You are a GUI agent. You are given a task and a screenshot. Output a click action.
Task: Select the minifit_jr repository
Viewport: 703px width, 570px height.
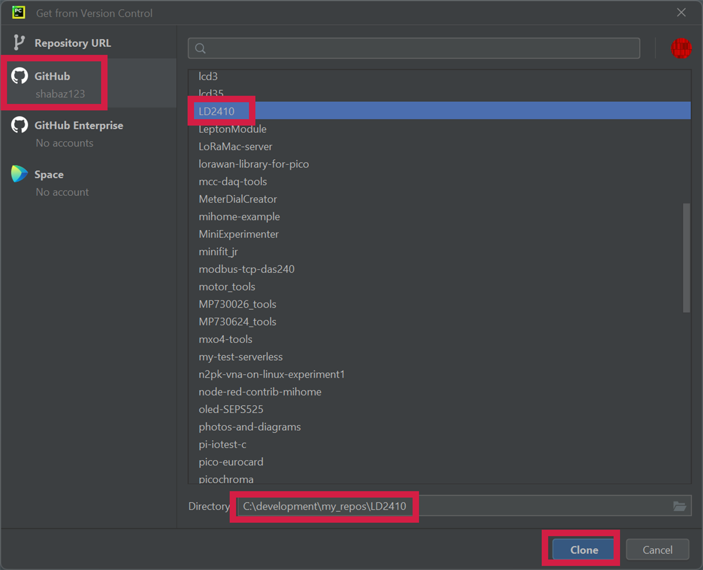(x=440, y=251)
